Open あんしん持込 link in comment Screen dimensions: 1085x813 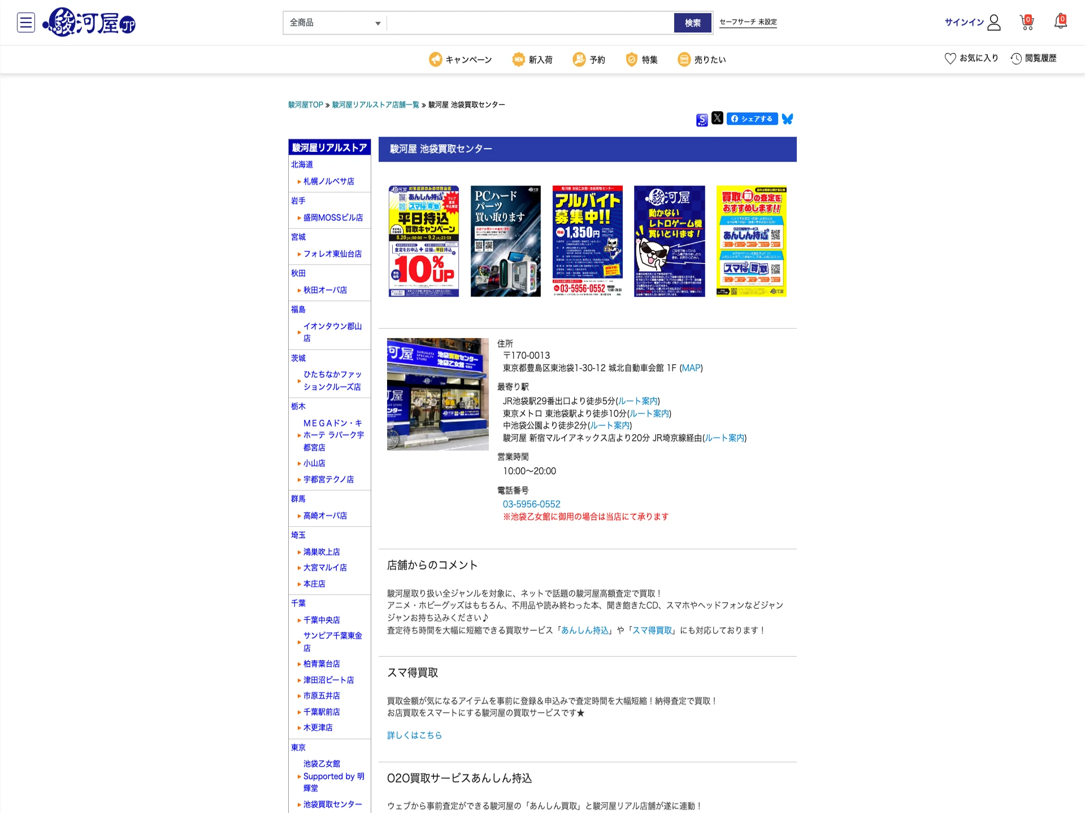[x=585, y=631]
